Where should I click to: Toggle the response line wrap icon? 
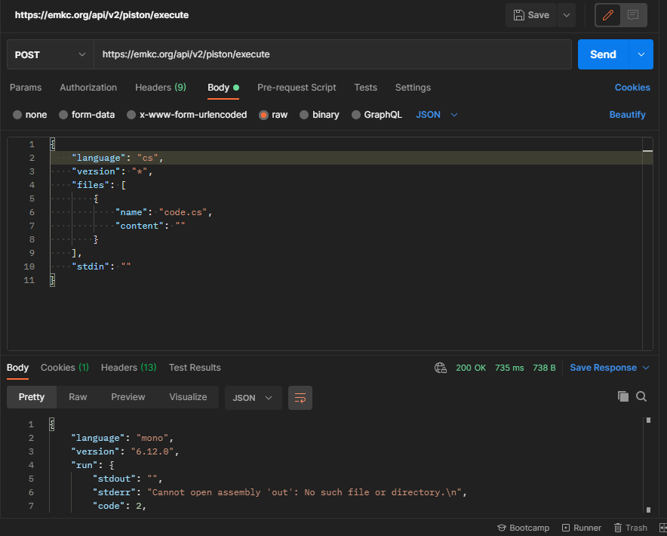pos(300,398)
